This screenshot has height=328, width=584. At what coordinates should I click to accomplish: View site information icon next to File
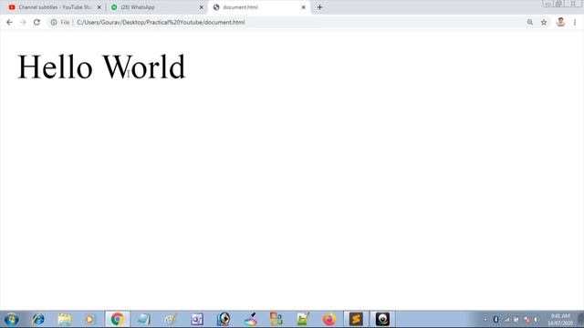coord(54,22)
